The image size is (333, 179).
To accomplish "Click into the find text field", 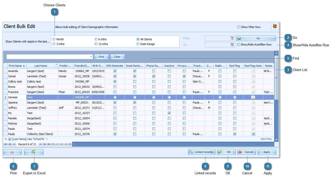I will [x=48, y=57].
